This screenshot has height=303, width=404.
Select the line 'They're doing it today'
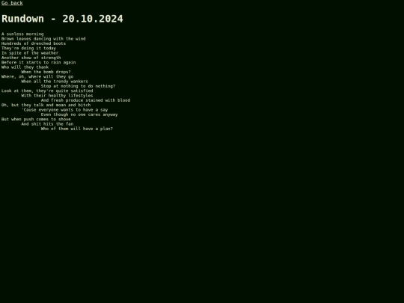[28, 48]
